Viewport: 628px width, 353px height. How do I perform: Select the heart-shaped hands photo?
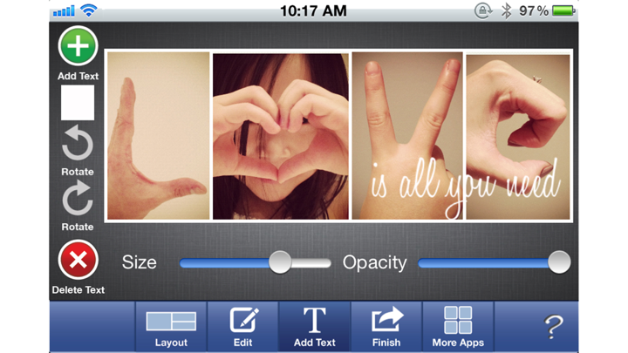280,137
